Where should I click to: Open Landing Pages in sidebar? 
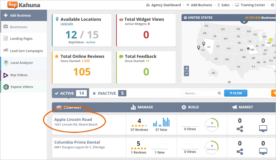click(x=21, y=39)
